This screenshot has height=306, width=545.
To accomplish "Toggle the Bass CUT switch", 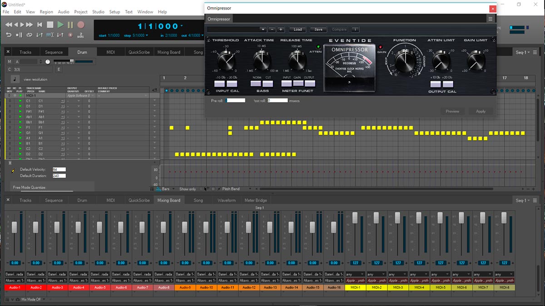I will pos(268,83).
